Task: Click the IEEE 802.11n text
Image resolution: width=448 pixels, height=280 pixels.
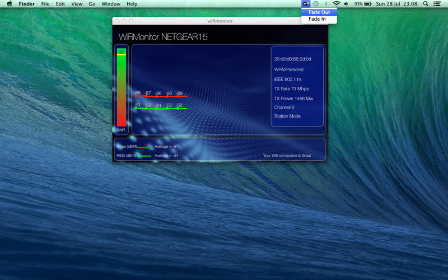Action: pos(287,79)
